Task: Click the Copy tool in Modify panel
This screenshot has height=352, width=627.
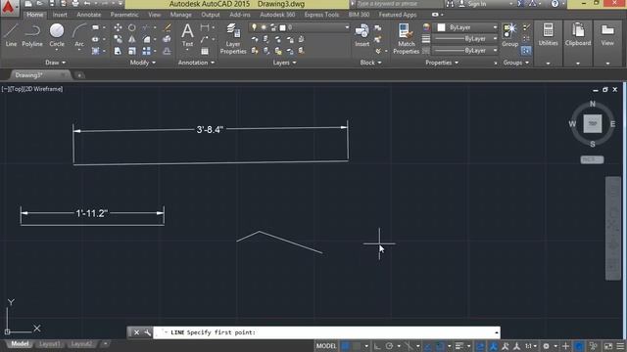Action: [x=118, y=39]
